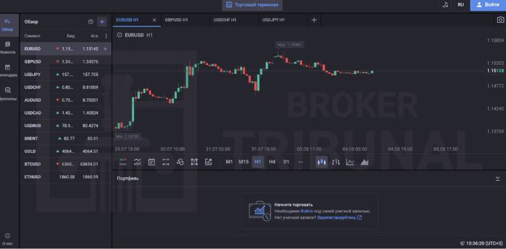Click the Аск column header
Image resolution: width=506 pixels, height=249 pixels.
94,36
